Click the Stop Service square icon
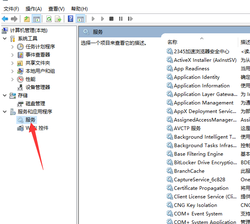Screen dimensions: 250x224 (111, 19)
